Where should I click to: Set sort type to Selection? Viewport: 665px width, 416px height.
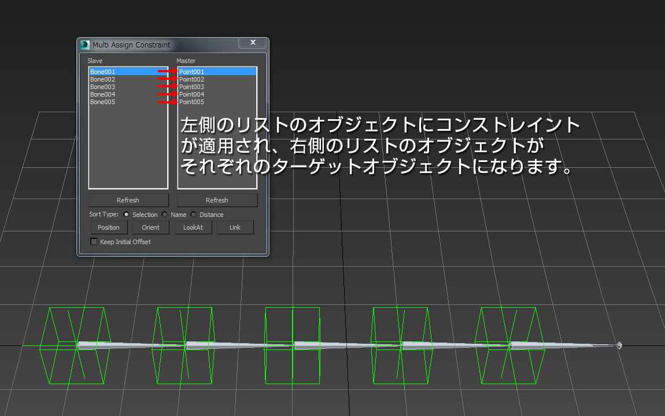tap(125, 214)
